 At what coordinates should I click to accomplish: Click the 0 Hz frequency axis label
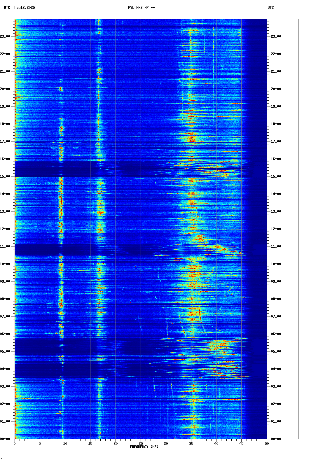[15, 444]
